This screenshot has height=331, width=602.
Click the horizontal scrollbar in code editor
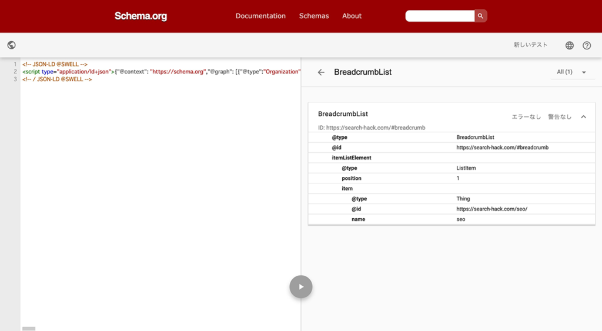point(29,329)
